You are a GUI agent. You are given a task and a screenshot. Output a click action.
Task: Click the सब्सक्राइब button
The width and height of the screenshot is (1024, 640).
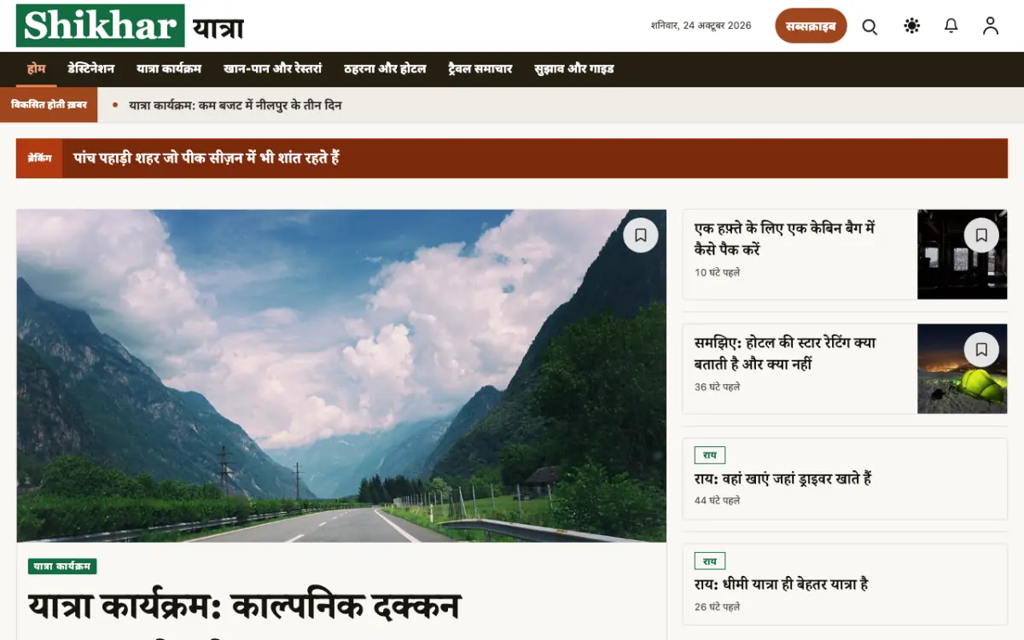pyautogui.click(x=811, y=26)
